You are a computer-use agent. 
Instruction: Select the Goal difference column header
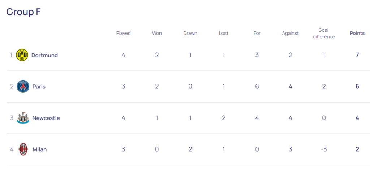pos(324,33)
